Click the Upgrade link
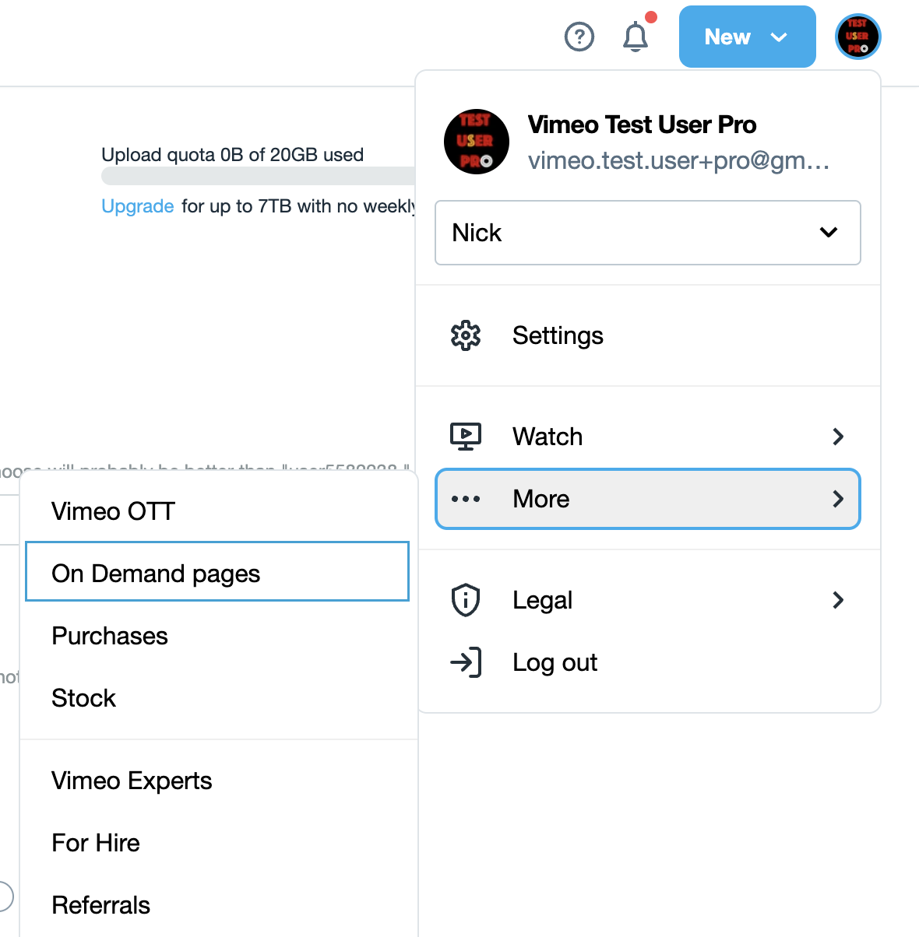The height and width of the screenshot is (937, 919). tap(138, 206)
